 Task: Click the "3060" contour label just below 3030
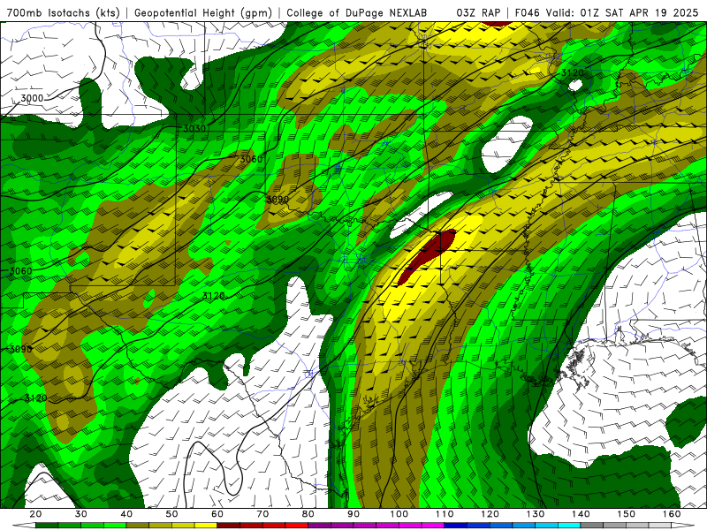pos(251,159)
